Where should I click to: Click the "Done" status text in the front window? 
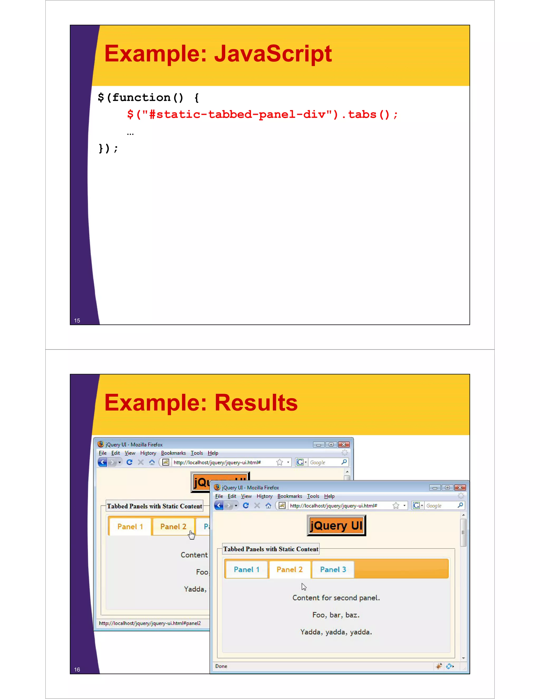(221, 666)
